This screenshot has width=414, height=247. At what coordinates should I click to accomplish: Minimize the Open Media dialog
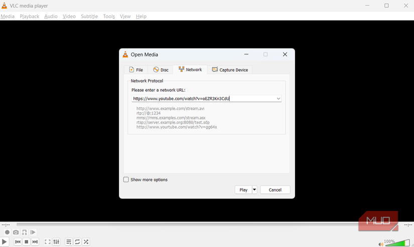pos(246,54)
